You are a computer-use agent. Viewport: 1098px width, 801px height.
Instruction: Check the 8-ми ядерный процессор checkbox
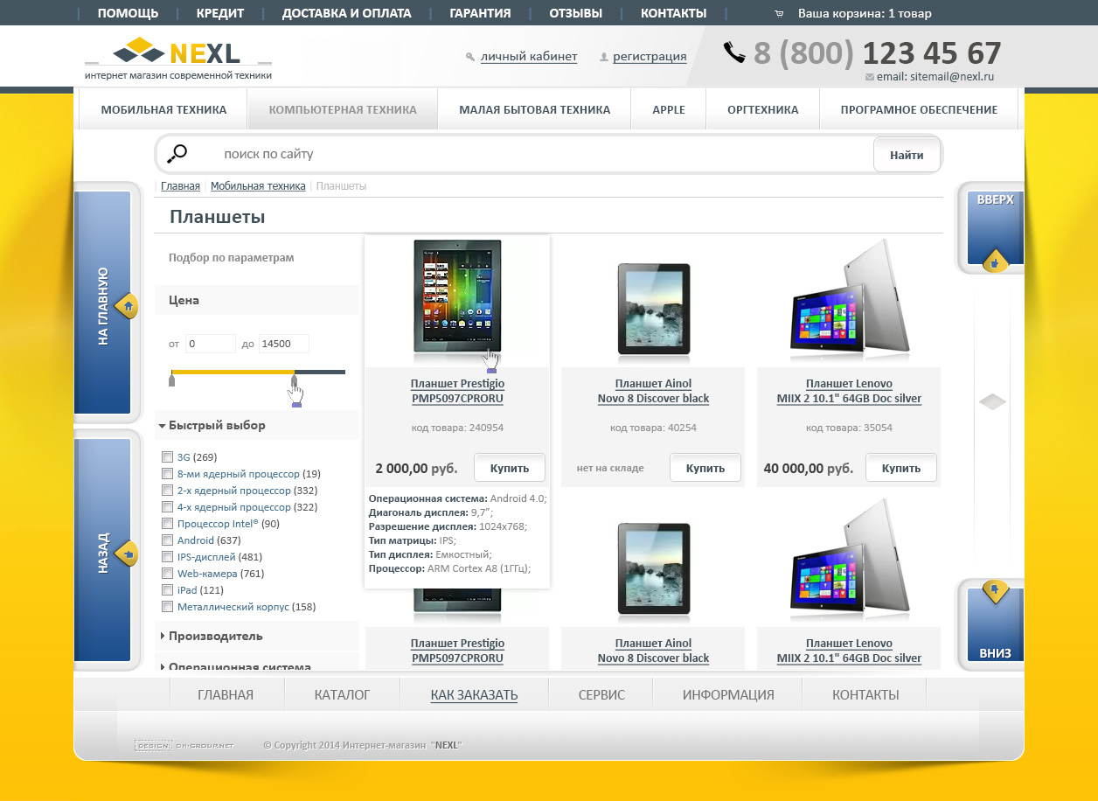167,473
